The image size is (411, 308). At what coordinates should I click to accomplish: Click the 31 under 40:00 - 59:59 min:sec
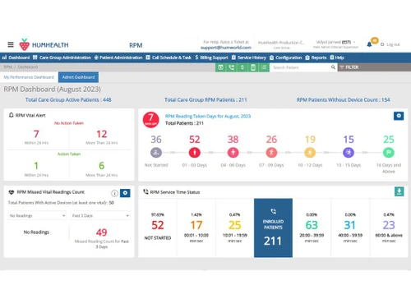(350, 225)
